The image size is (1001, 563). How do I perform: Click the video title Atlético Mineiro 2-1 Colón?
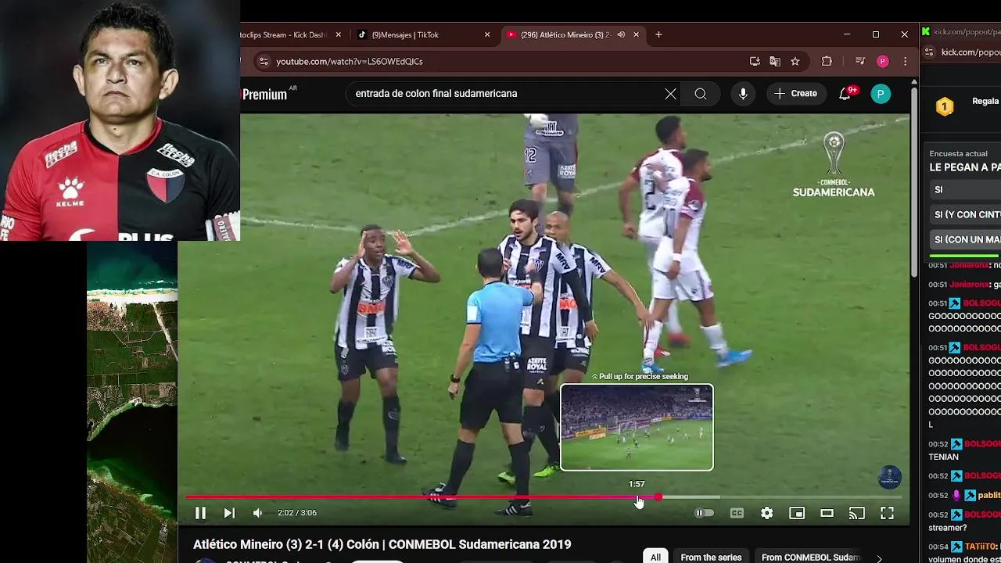[382, 544]
